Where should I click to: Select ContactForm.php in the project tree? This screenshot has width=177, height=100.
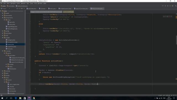coord(12,42)
